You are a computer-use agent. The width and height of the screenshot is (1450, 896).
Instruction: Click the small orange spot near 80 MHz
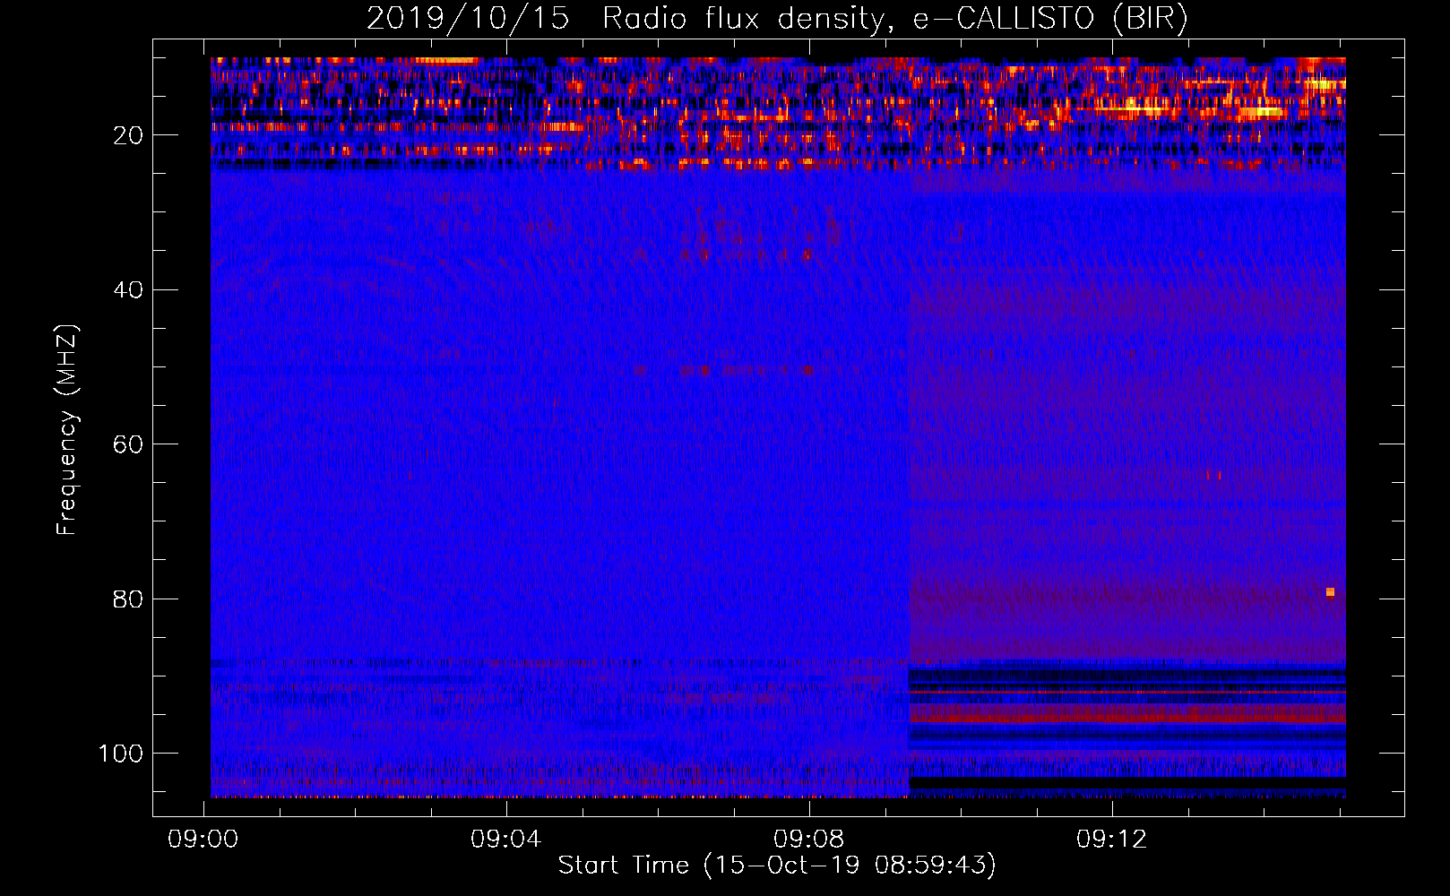point(1330,592)
